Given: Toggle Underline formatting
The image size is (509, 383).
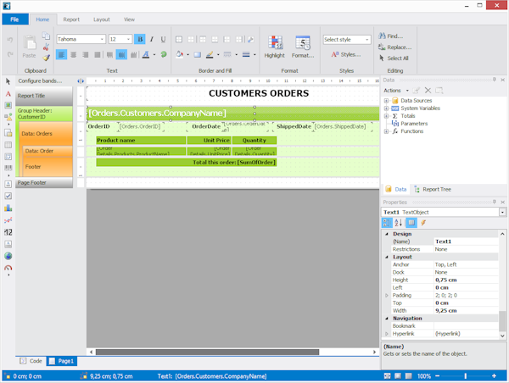Looking at the screenshot, I should click(x=163, y=39).
